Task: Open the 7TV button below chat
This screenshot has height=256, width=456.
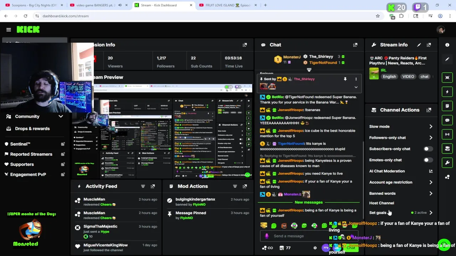Action: (x=326, y=248)
